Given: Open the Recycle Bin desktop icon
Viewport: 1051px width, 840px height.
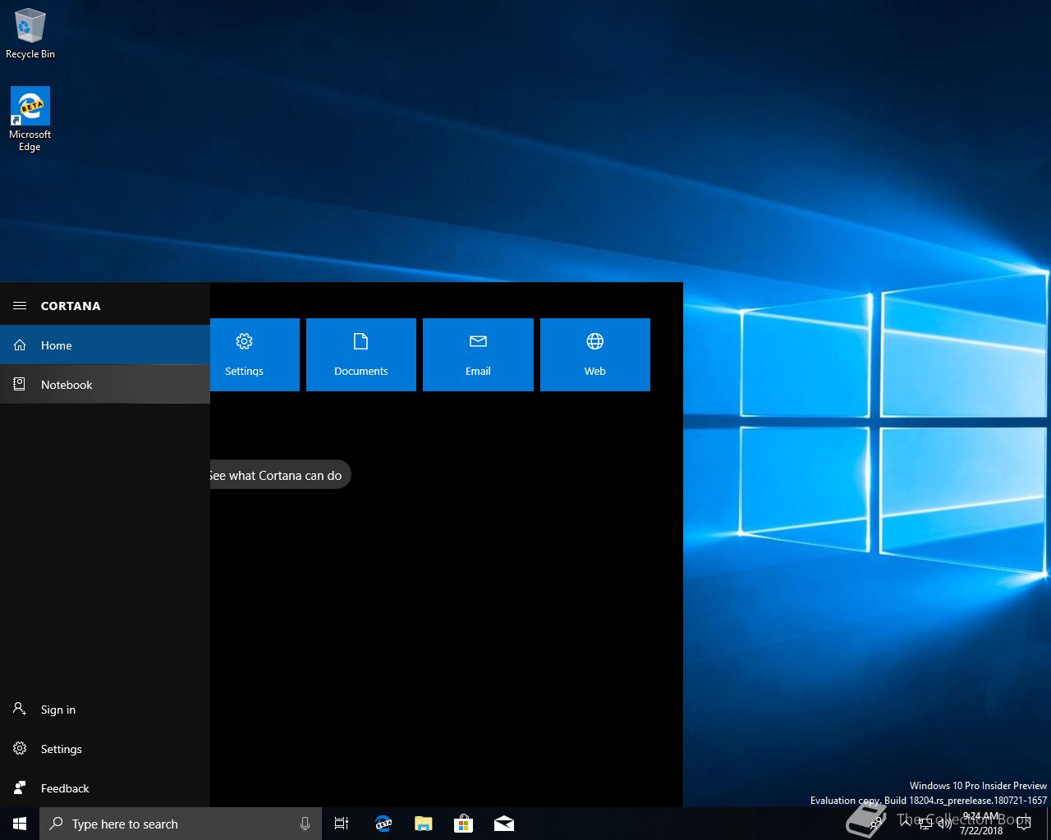Looking at the screenshot, I should pyautogui.click(x=30, y=34).
